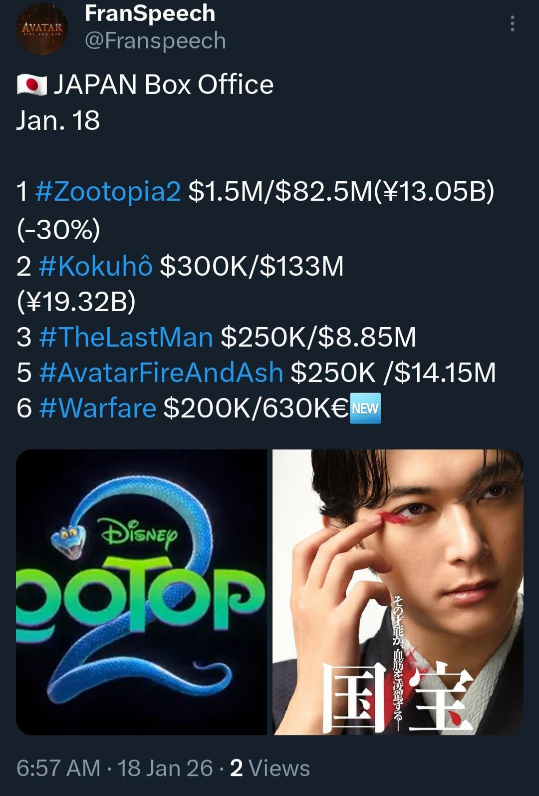The width and height of the screenshot is (539, 796).
Task: Open the #Zootopia2 hashtag
Action: click(108, 191)
